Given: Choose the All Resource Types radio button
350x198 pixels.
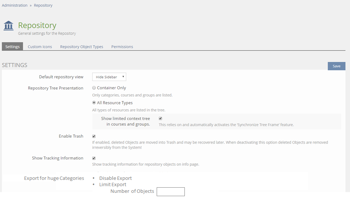Looking at the screenshot, I should pos(94,103).
